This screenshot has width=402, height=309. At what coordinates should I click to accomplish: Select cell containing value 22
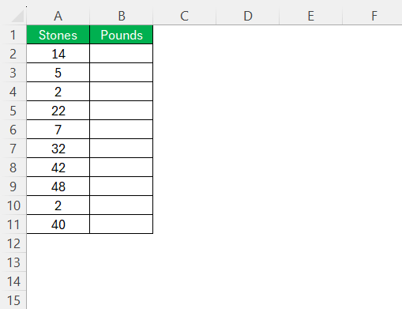pyautogui.click(x=58, y=111)
